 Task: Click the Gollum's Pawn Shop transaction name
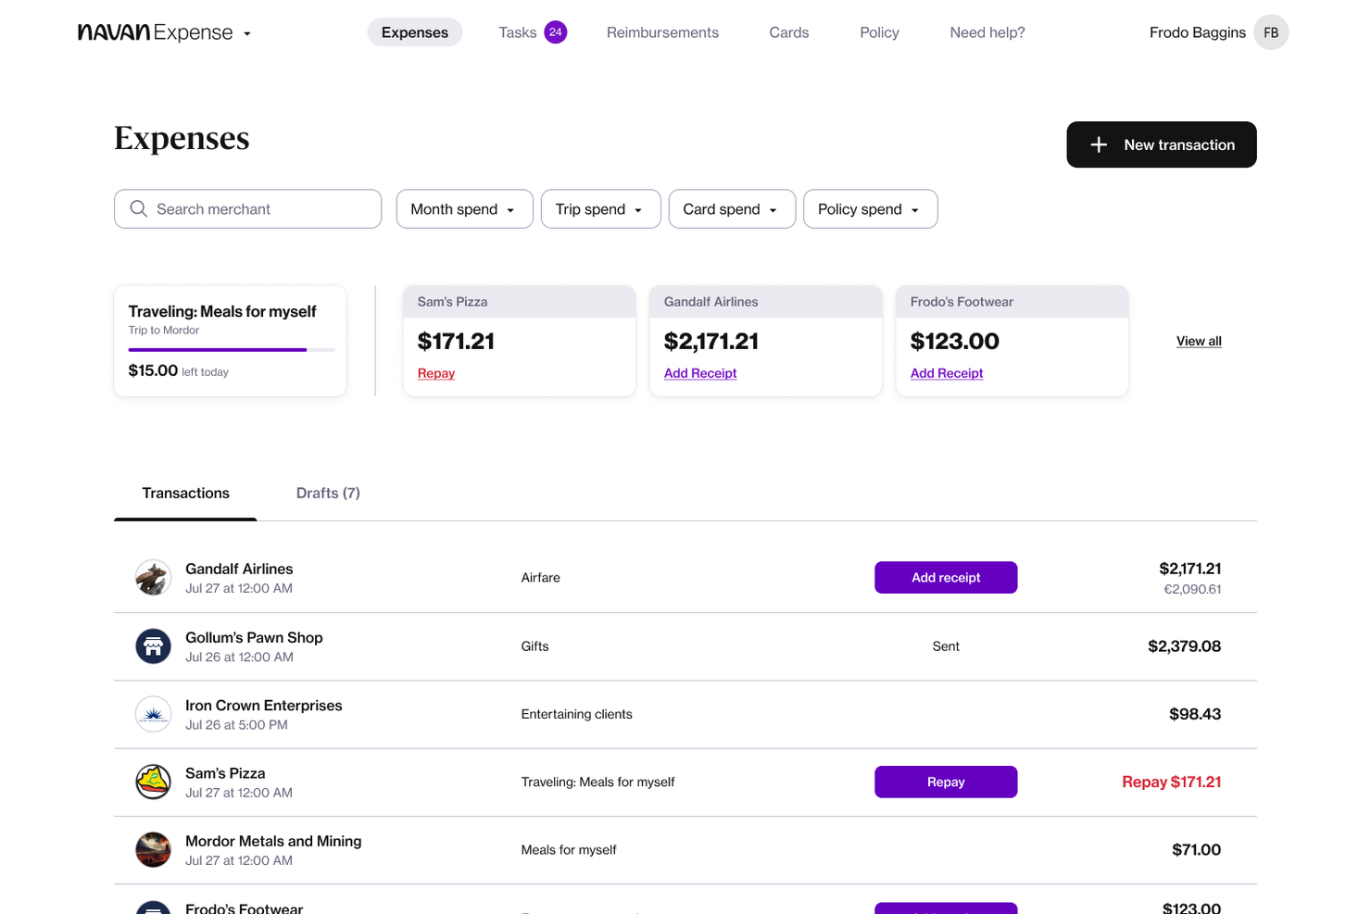(254, 637)
